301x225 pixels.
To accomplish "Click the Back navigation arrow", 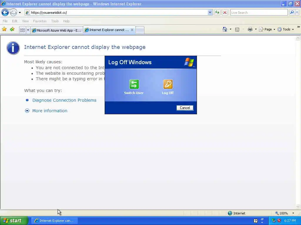I will [5, 13].
